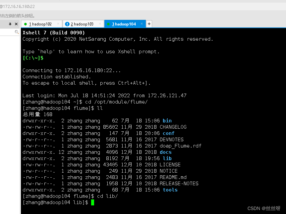286x214 pixels.
Task: Click the search magnifier icon in side panel
Action: coord(17,32)
